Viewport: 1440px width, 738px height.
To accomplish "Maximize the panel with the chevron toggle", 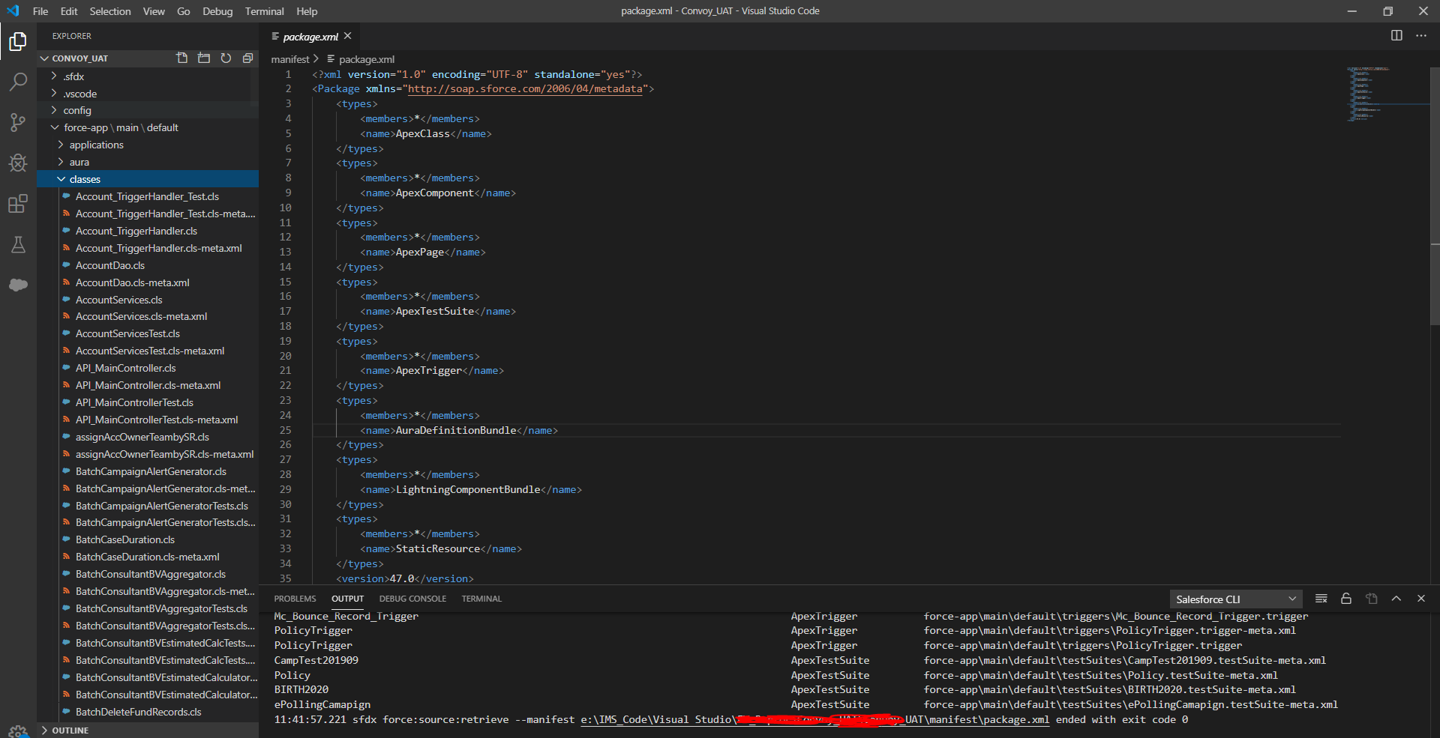I will [x=1396, y=599].
